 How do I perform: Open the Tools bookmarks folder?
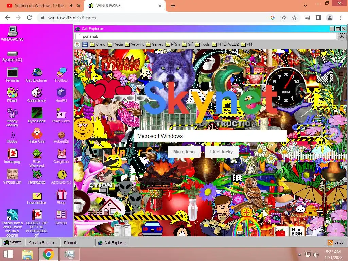point(203,45)
